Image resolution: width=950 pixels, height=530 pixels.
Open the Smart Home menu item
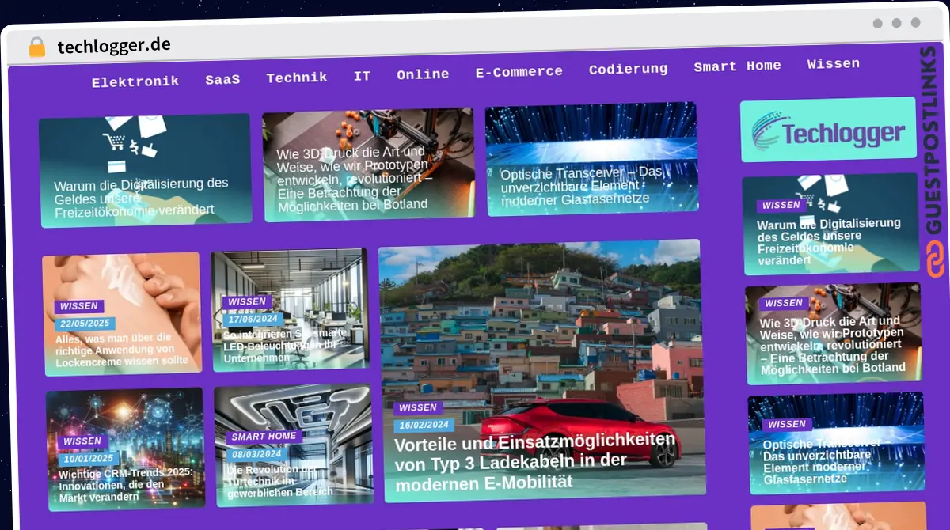coord(737,66)
